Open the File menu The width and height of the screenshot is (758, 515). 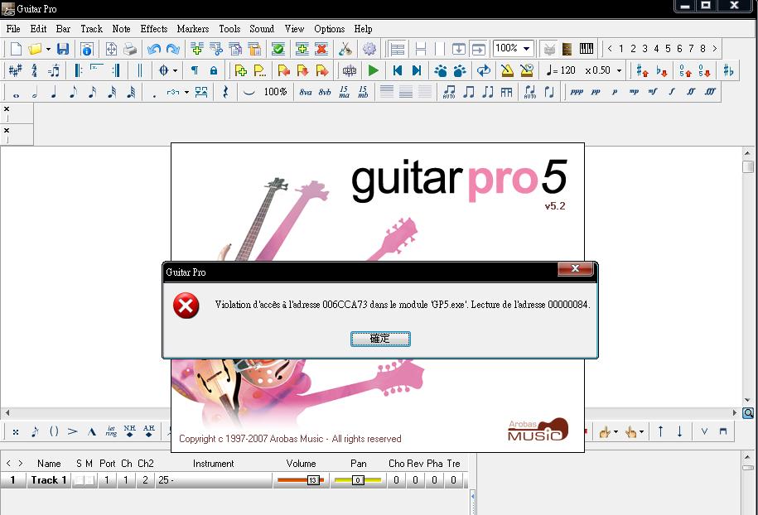click(x=13, y=29)
